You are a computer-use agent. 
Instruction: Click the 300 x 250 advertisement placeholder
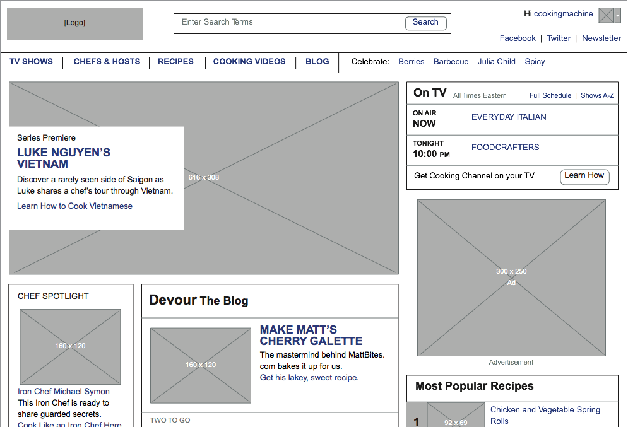(511, 278)
